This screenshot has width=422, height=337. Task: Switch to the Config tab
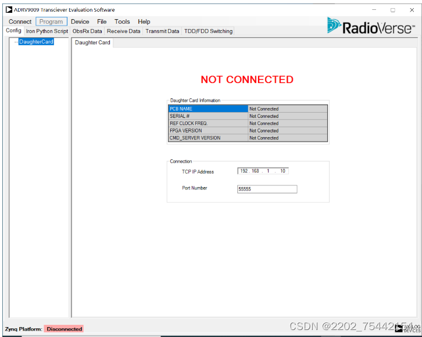tap(13, 31)
